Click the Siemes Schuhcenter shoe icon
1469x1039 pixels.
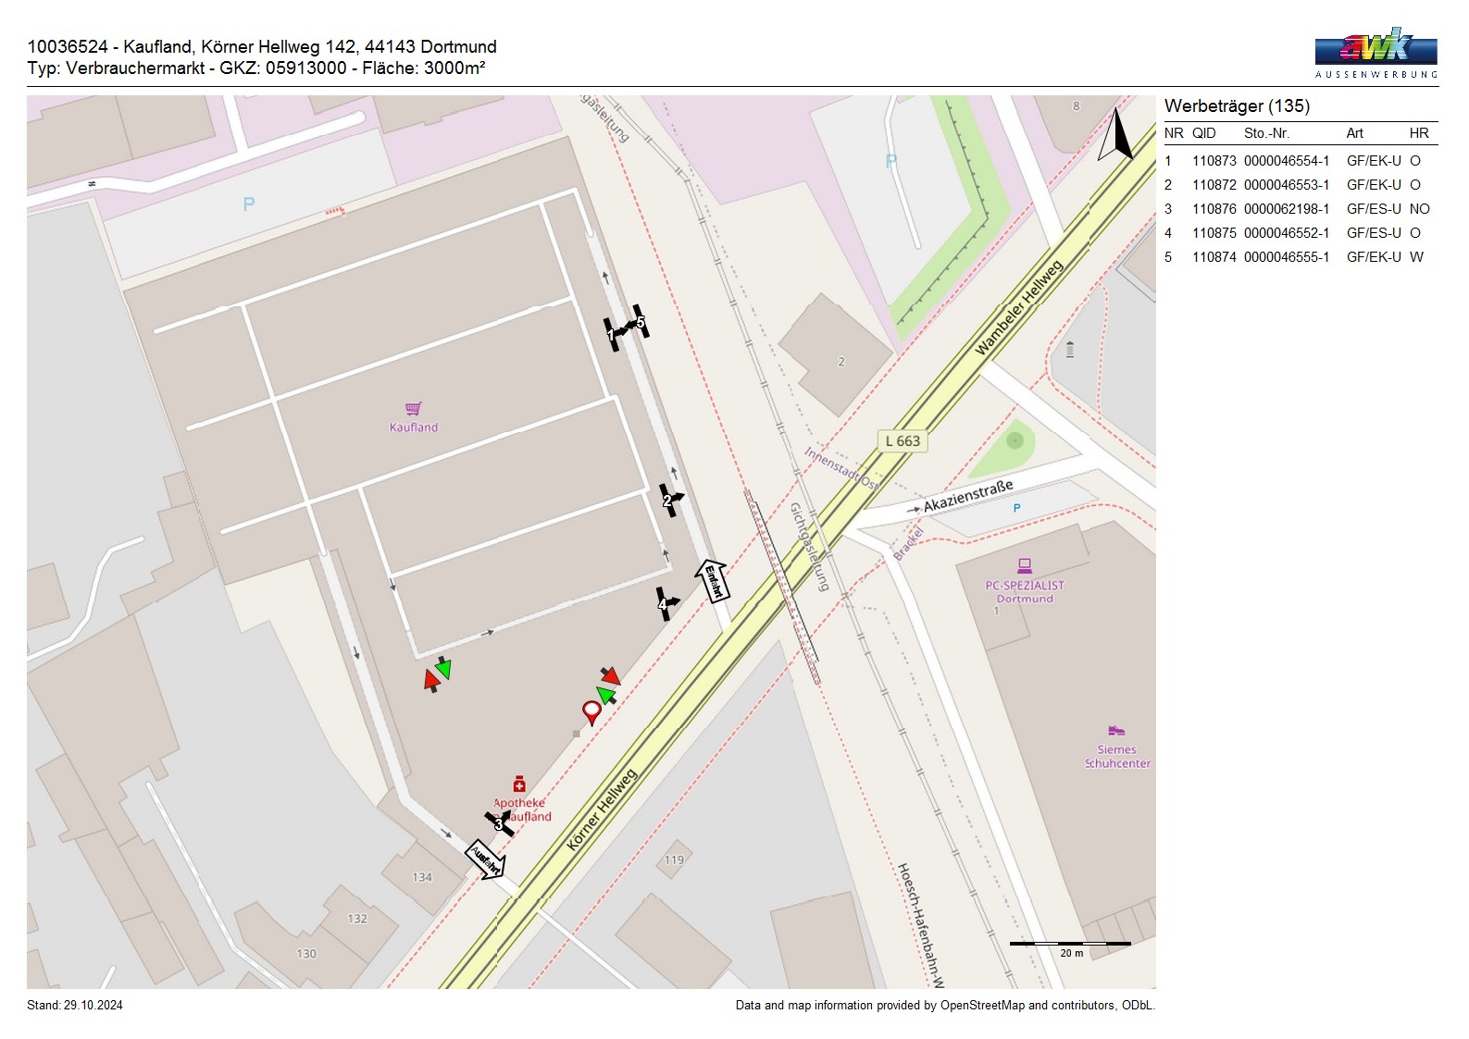click(1116, 731)
